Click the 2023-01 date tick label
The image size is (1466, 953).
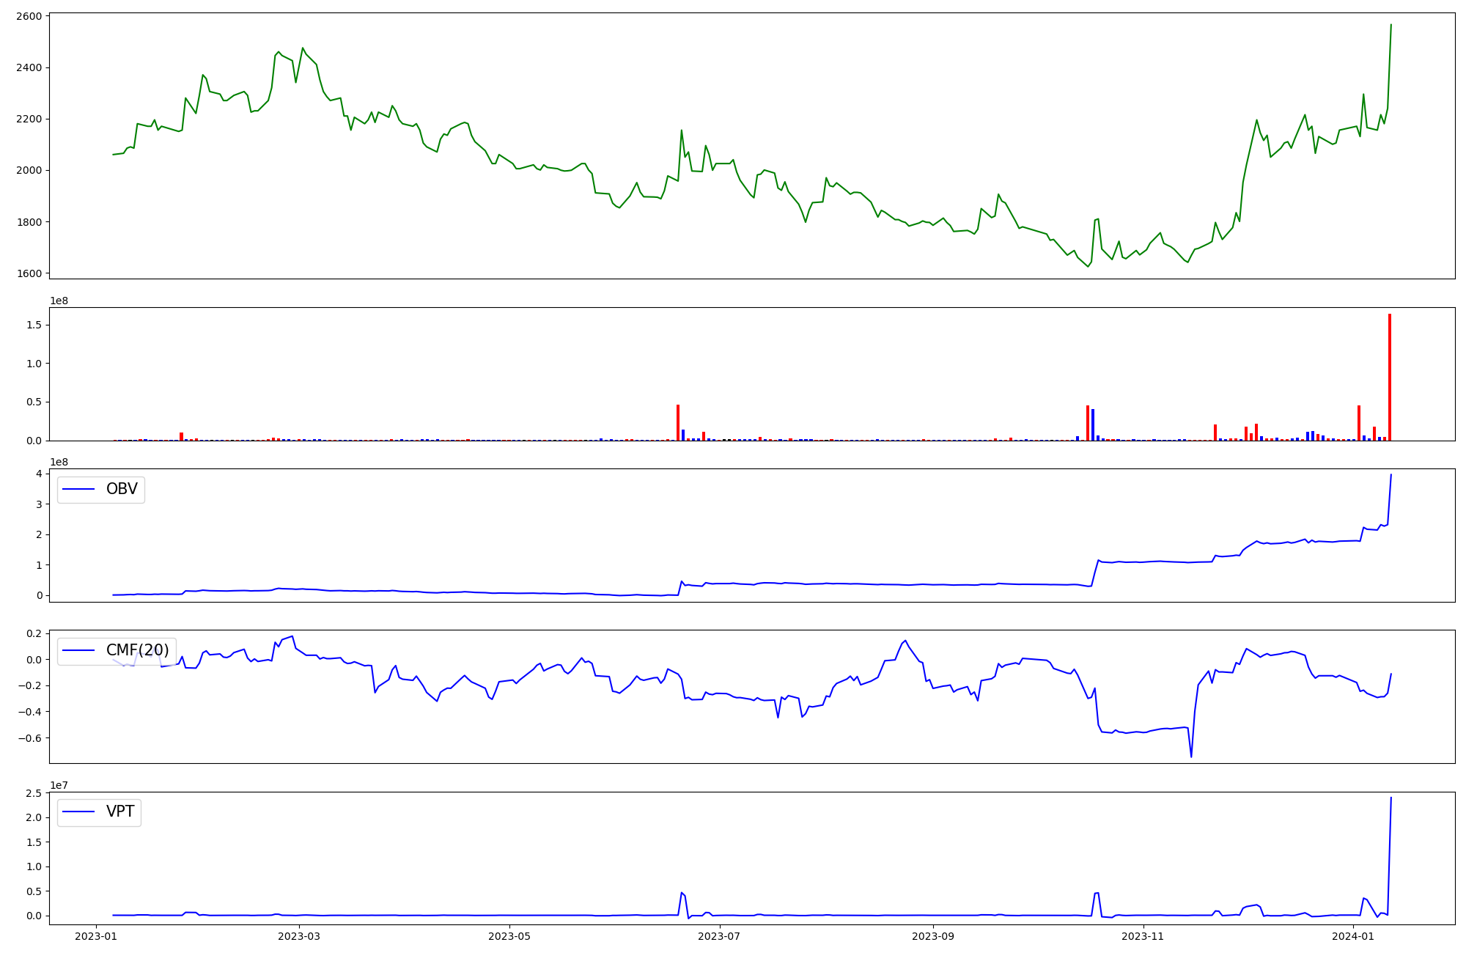pos(96,936)
